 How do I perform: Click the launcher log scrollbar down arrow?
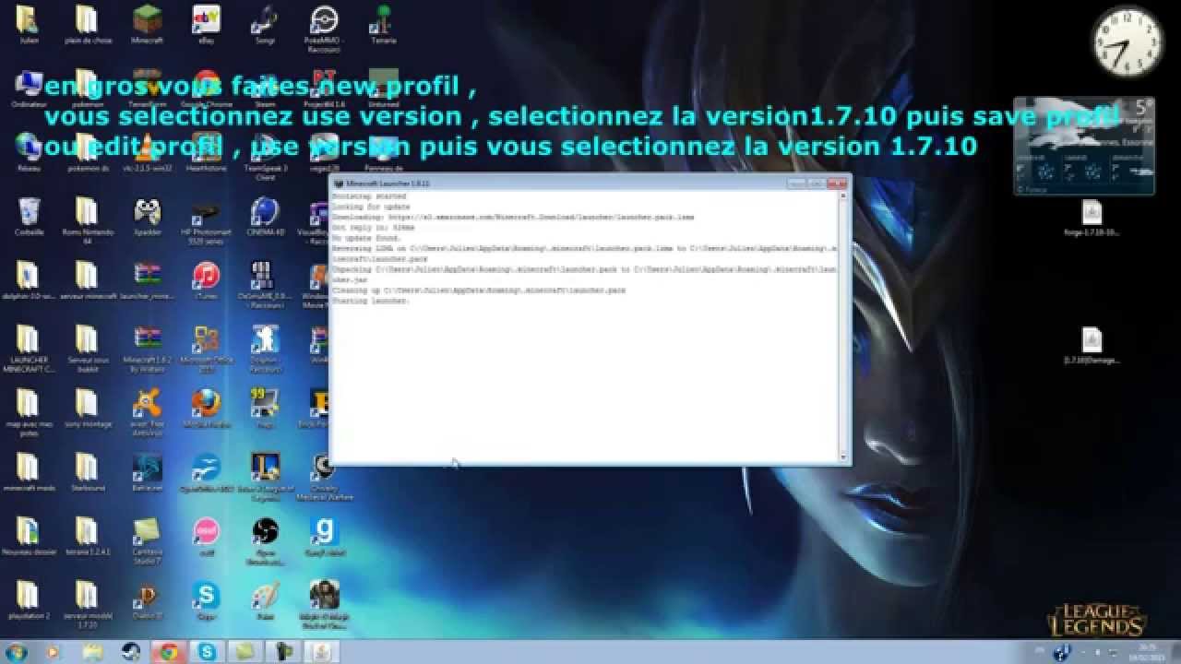(x=842, y=456)
